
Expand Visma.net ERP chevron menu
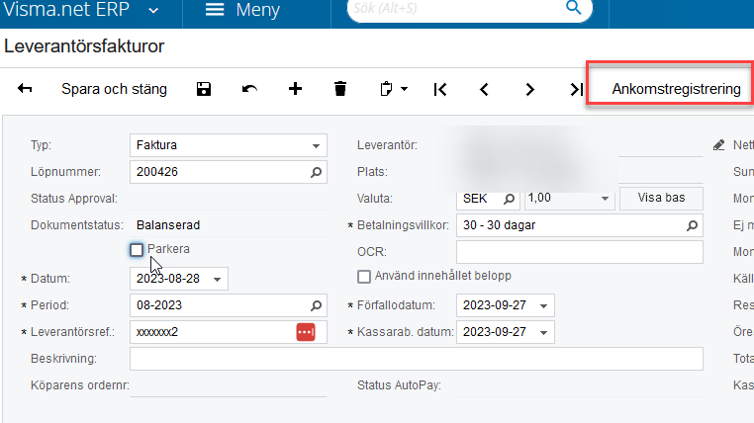pyautogui.click(x=153, y=10)
